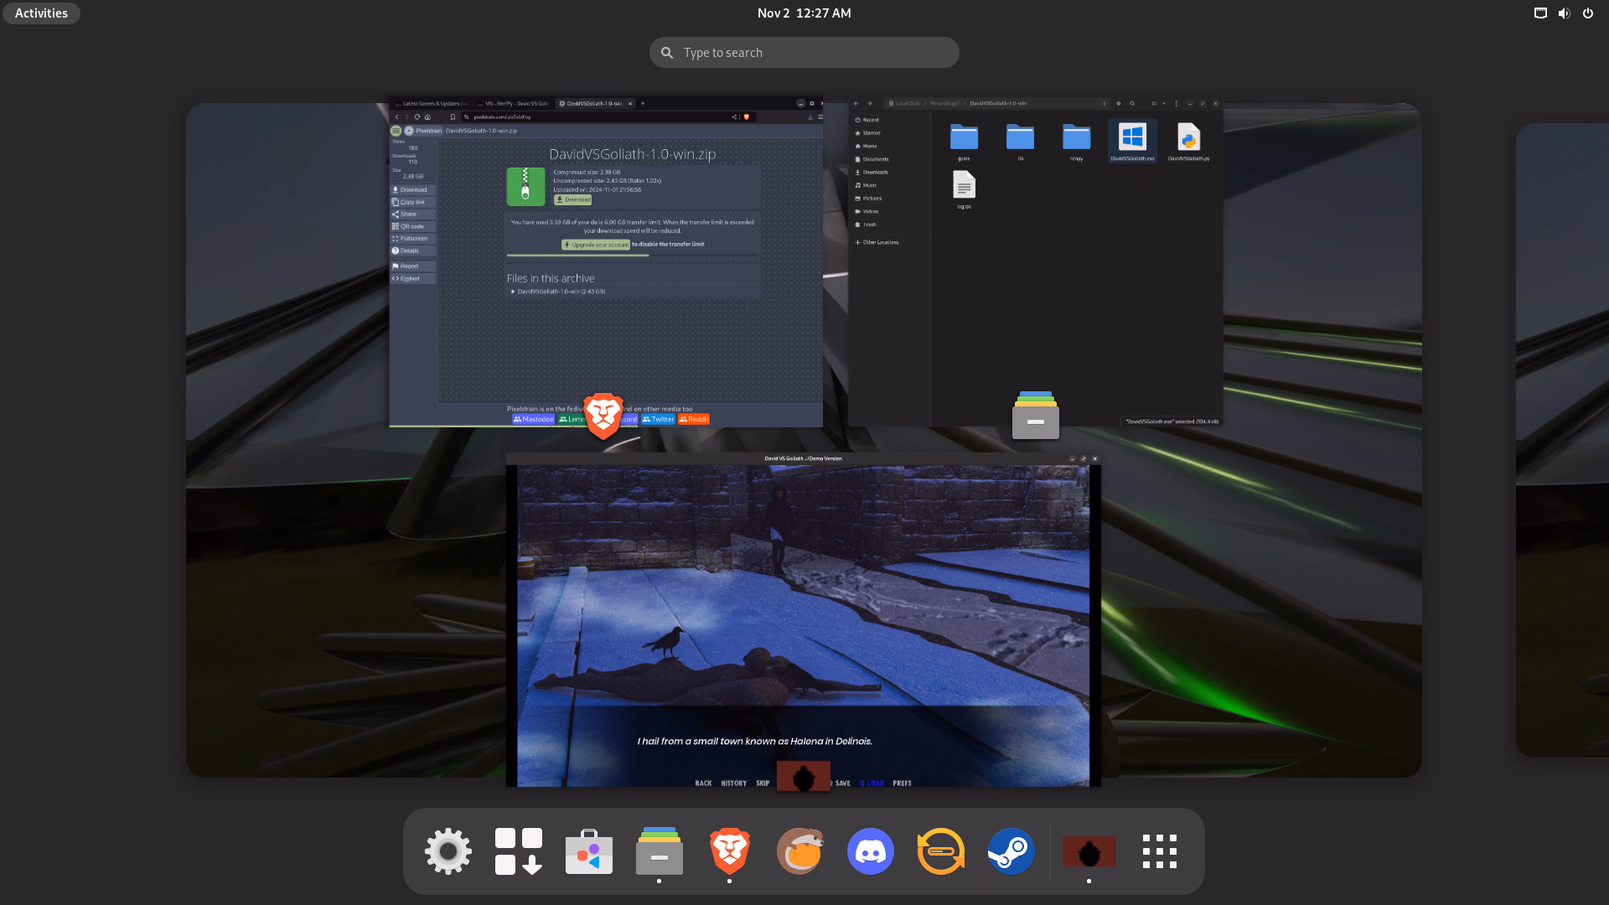Viewport: 1609px width, 905px height.
Task: Open Other Locations in the Files sidebar
Action: (890, 242)
